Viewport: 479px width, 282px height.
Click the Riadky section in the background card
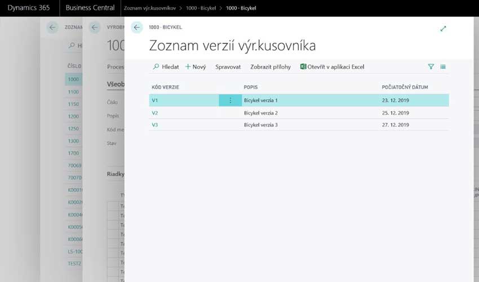116,174
